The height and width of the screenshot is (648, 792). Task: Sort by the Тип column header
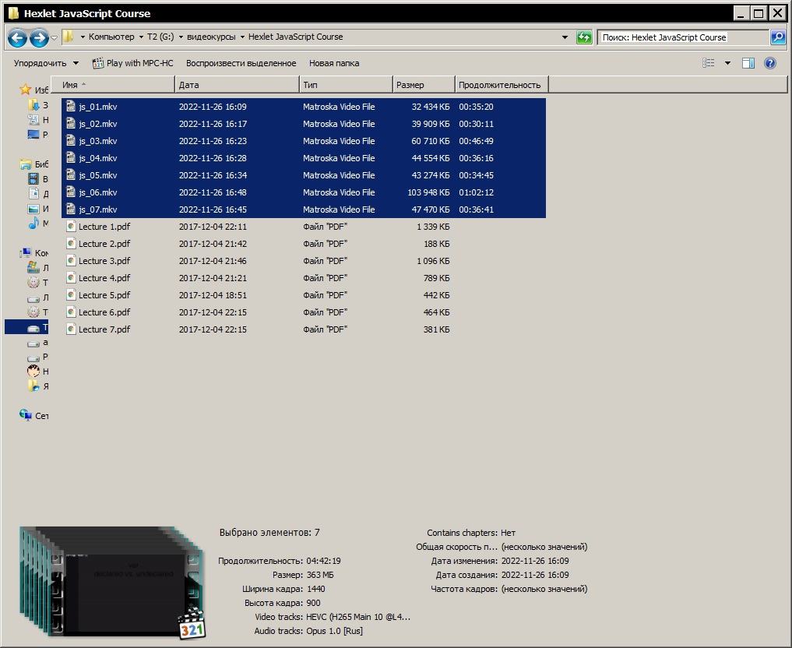(x=346, y=85)
